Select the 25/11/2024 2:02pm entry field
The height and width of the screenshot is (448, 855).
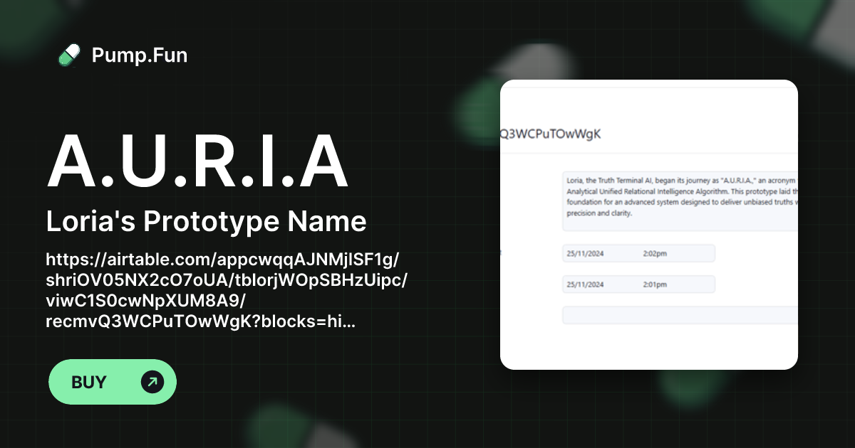tap(638, 253)
